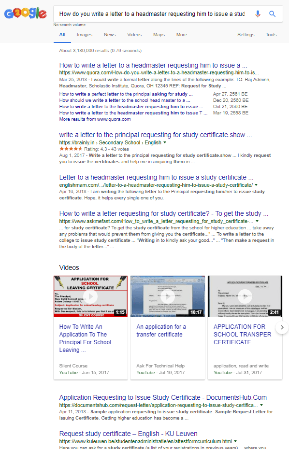Play the School Leaving Certificate video
Viewport: 289px width, 449px height.
(x=90, y=296)
